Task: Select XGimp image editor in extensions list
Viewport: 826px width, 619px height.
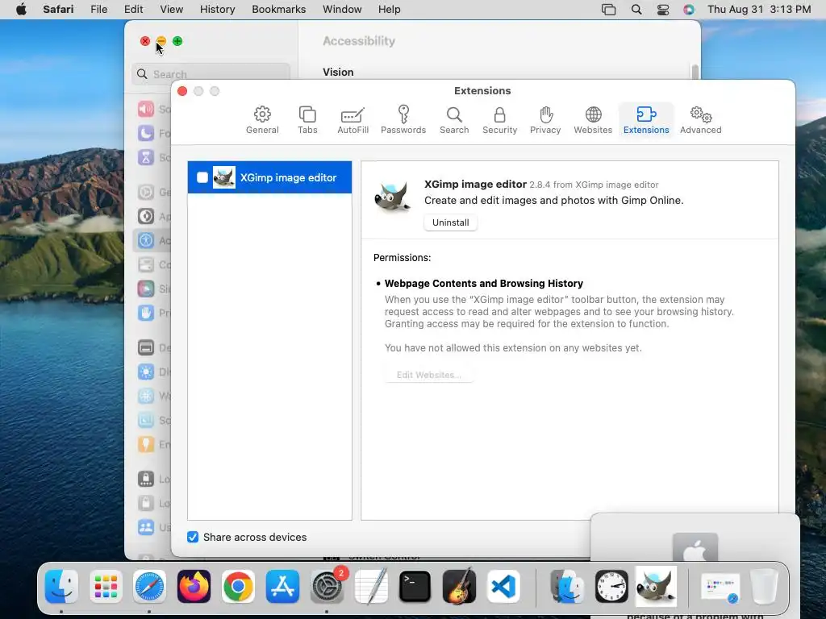Action: [x=269, y=177]
